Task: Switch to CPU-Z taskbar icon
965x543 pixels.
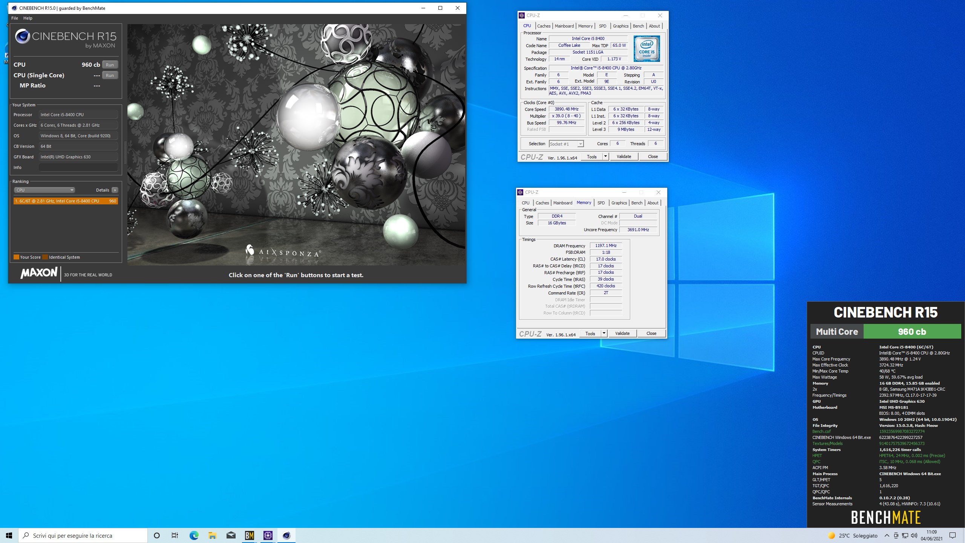Action: click(268, 535)
